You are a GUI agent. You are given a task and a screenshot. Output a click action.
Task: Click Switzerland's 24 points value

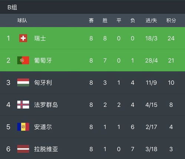pyautogui.click(x=171, y=38)
